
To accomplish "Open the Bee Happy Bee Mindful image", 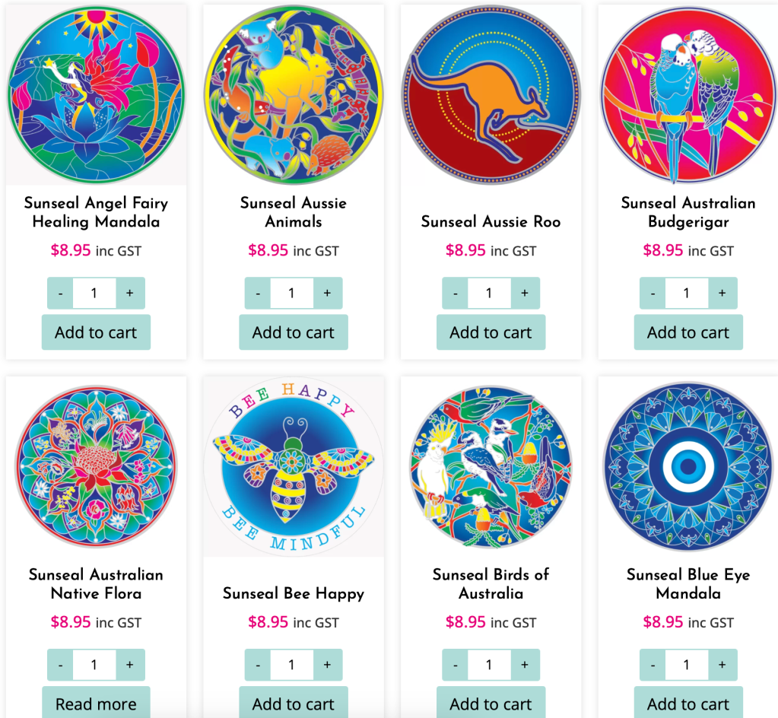I will click(294, 467).
